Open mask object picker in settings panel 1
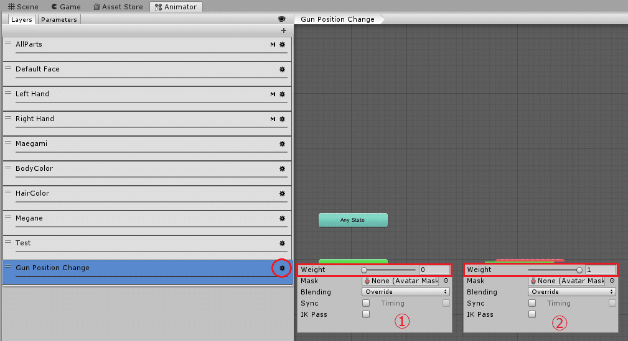This screenshot has width=628, height=341. 446,281
